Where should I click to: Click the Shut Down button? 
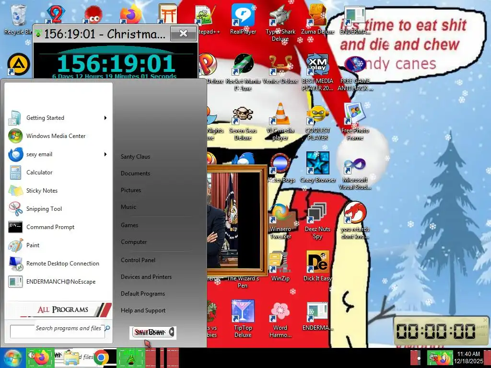[150, 332]
